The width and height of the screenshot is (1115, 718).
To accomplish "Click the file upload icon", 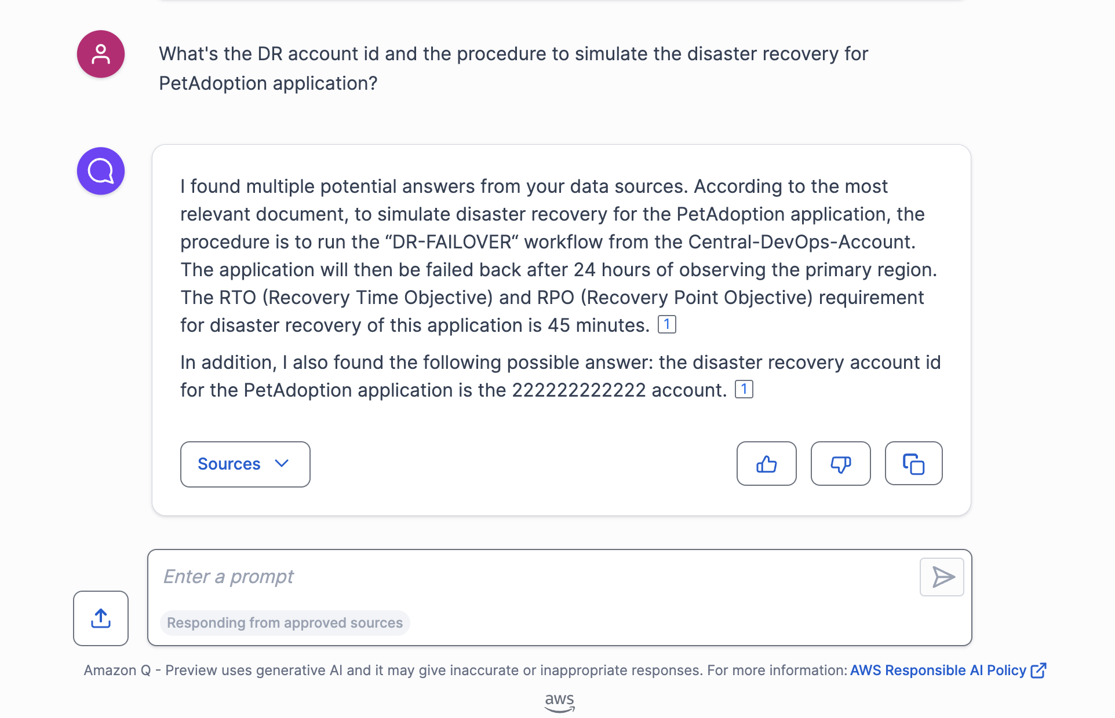I will point(100,618).
